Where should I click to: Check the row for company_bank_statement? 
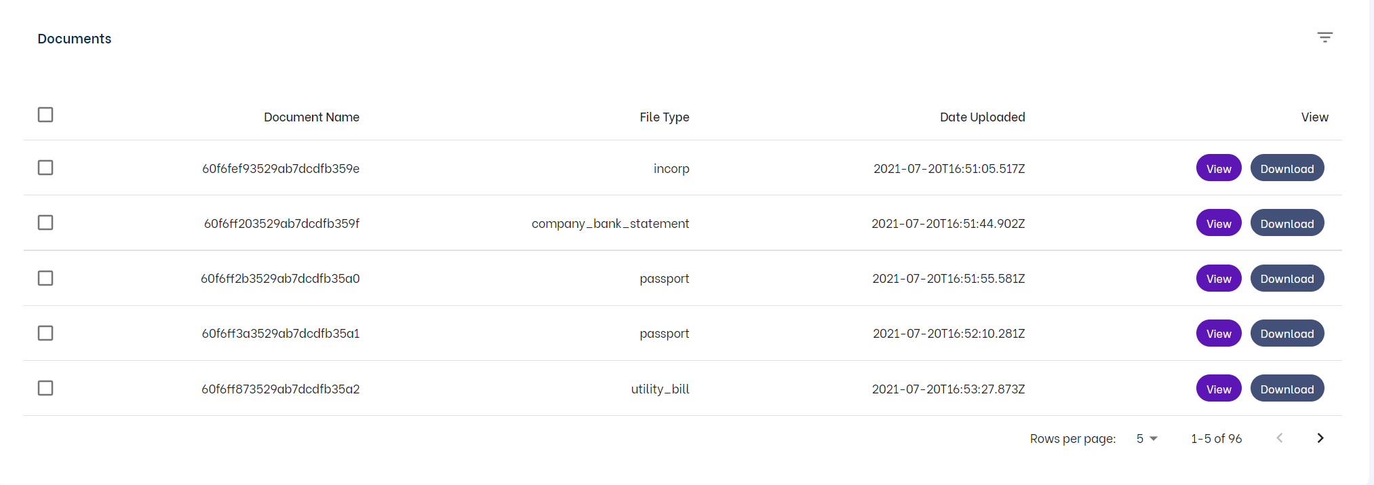(45, 222)
